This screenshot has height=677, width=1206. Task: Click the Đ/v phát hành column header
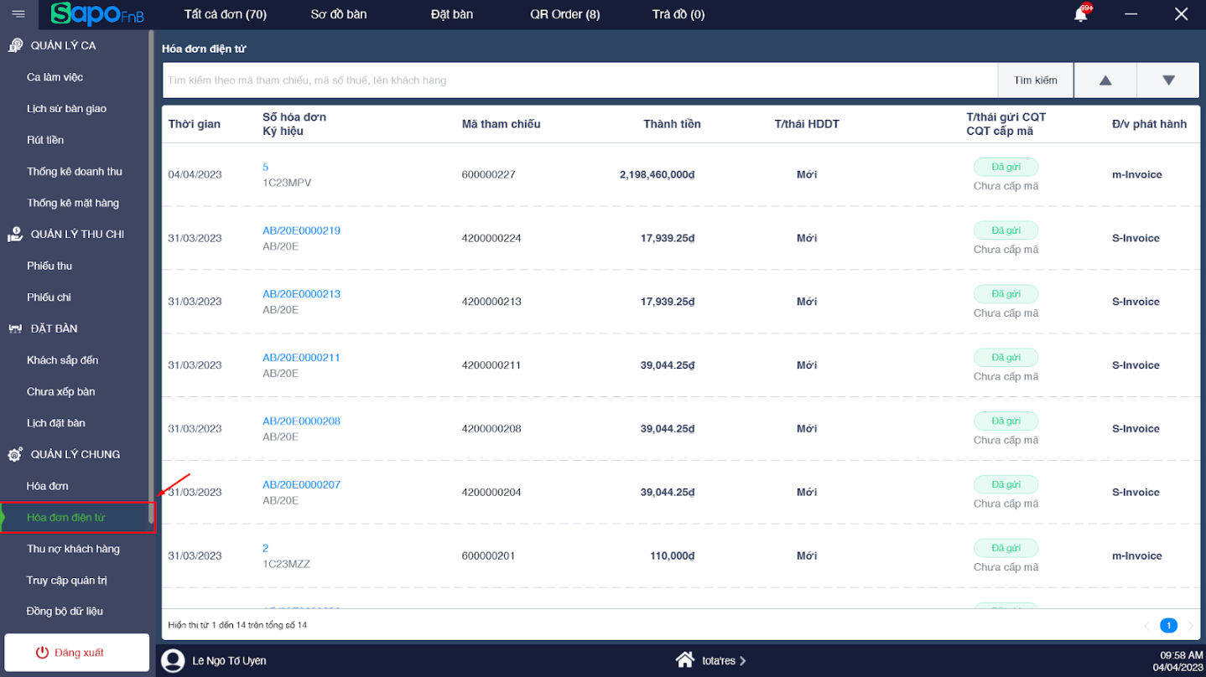click(1149, 124)
